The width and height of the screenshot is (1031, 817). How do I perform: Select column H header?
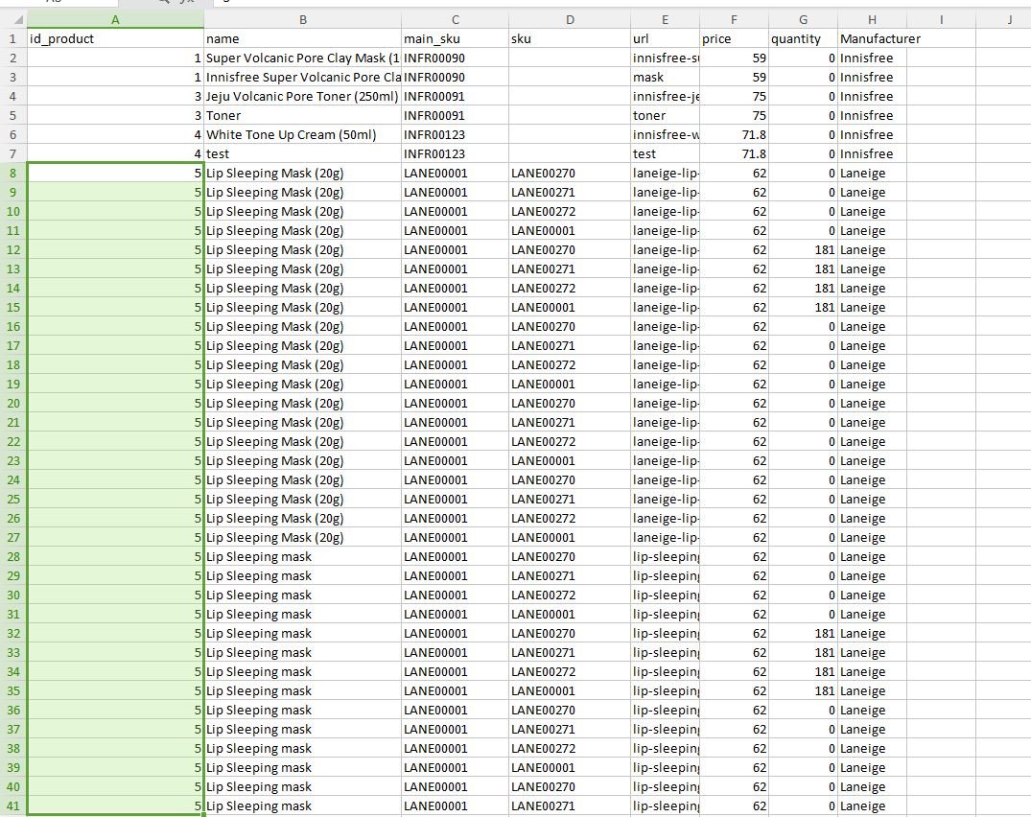click(872, 20)
